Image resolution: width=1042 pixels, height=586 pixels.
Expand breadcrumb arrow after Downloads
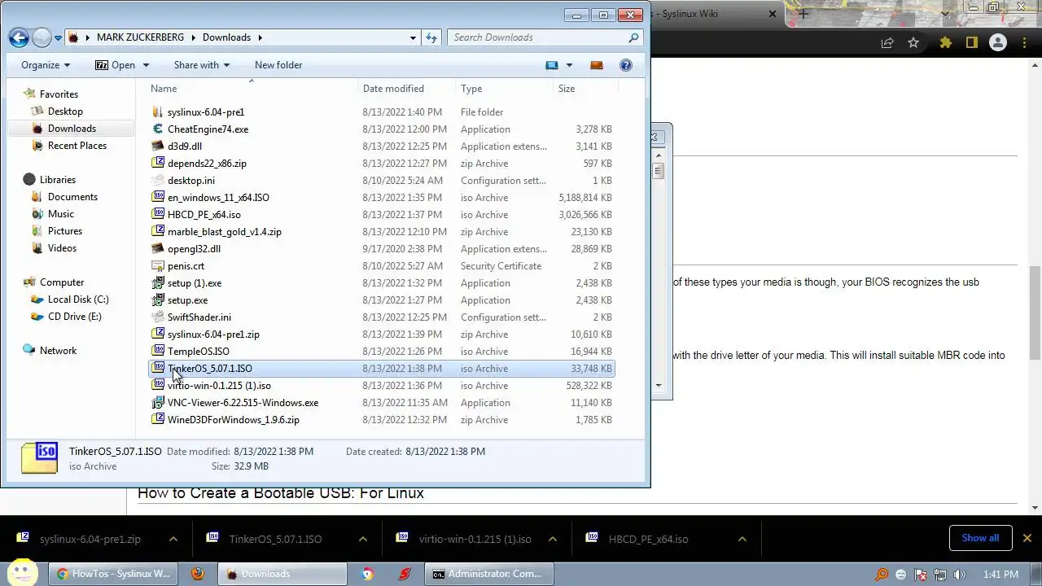tap(260, 37)
